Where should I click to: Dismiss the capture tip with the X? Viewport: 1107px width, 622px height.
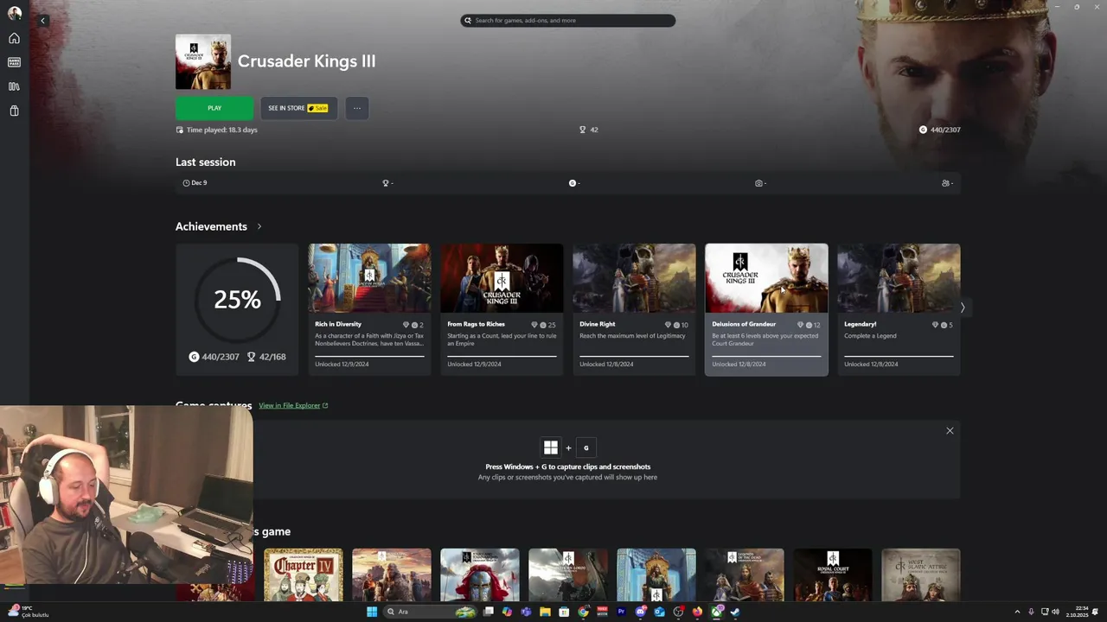pos(950,430)
